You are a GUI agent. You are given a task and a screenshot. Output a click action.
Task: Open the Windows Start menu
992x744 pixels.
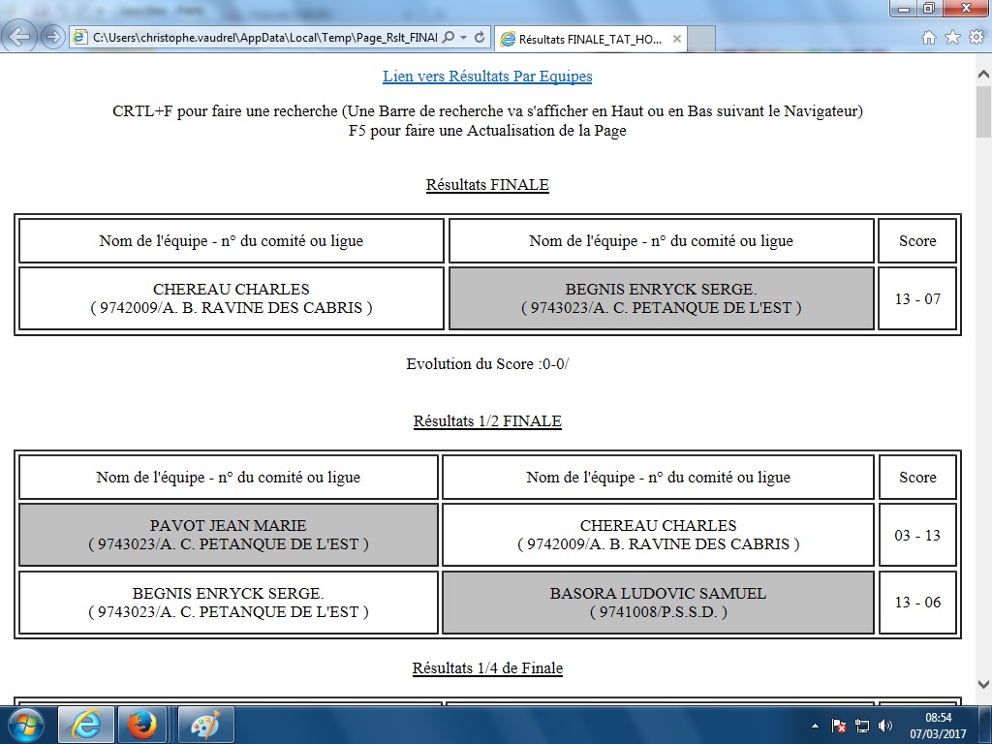tap(24, 722)
